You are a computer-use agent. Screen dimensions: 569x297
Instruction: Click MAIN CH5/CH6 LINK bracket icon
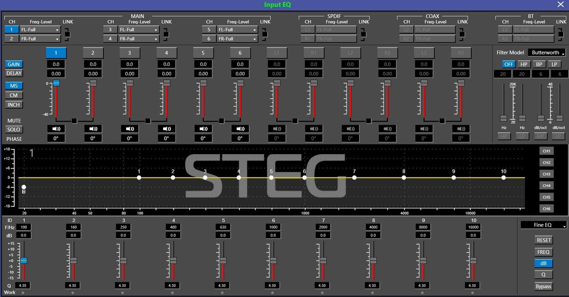(265, 34)
